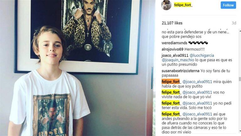Click the blue Follow button
Viewport: 241px width, 136px height.
tap(228, 5)
